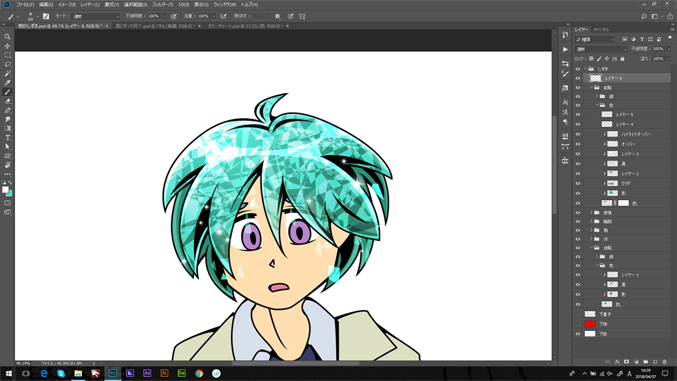Toggle the layer filter switch on
Viewport: 677px width, 381px height.
[669, 38]
